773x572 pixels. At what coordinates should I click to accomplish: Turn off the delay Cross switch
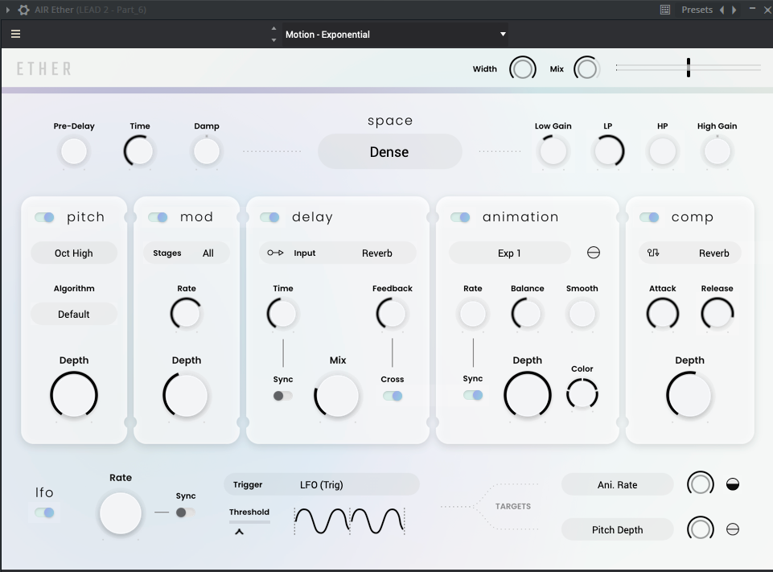[393, 396]
